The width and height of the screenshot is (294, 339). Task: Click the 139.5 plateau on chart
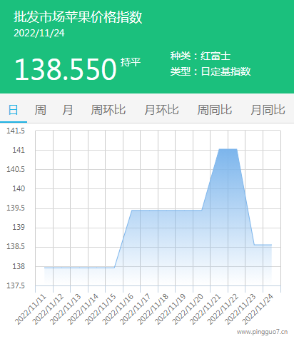pyautogui.click(x=166, y=211)
